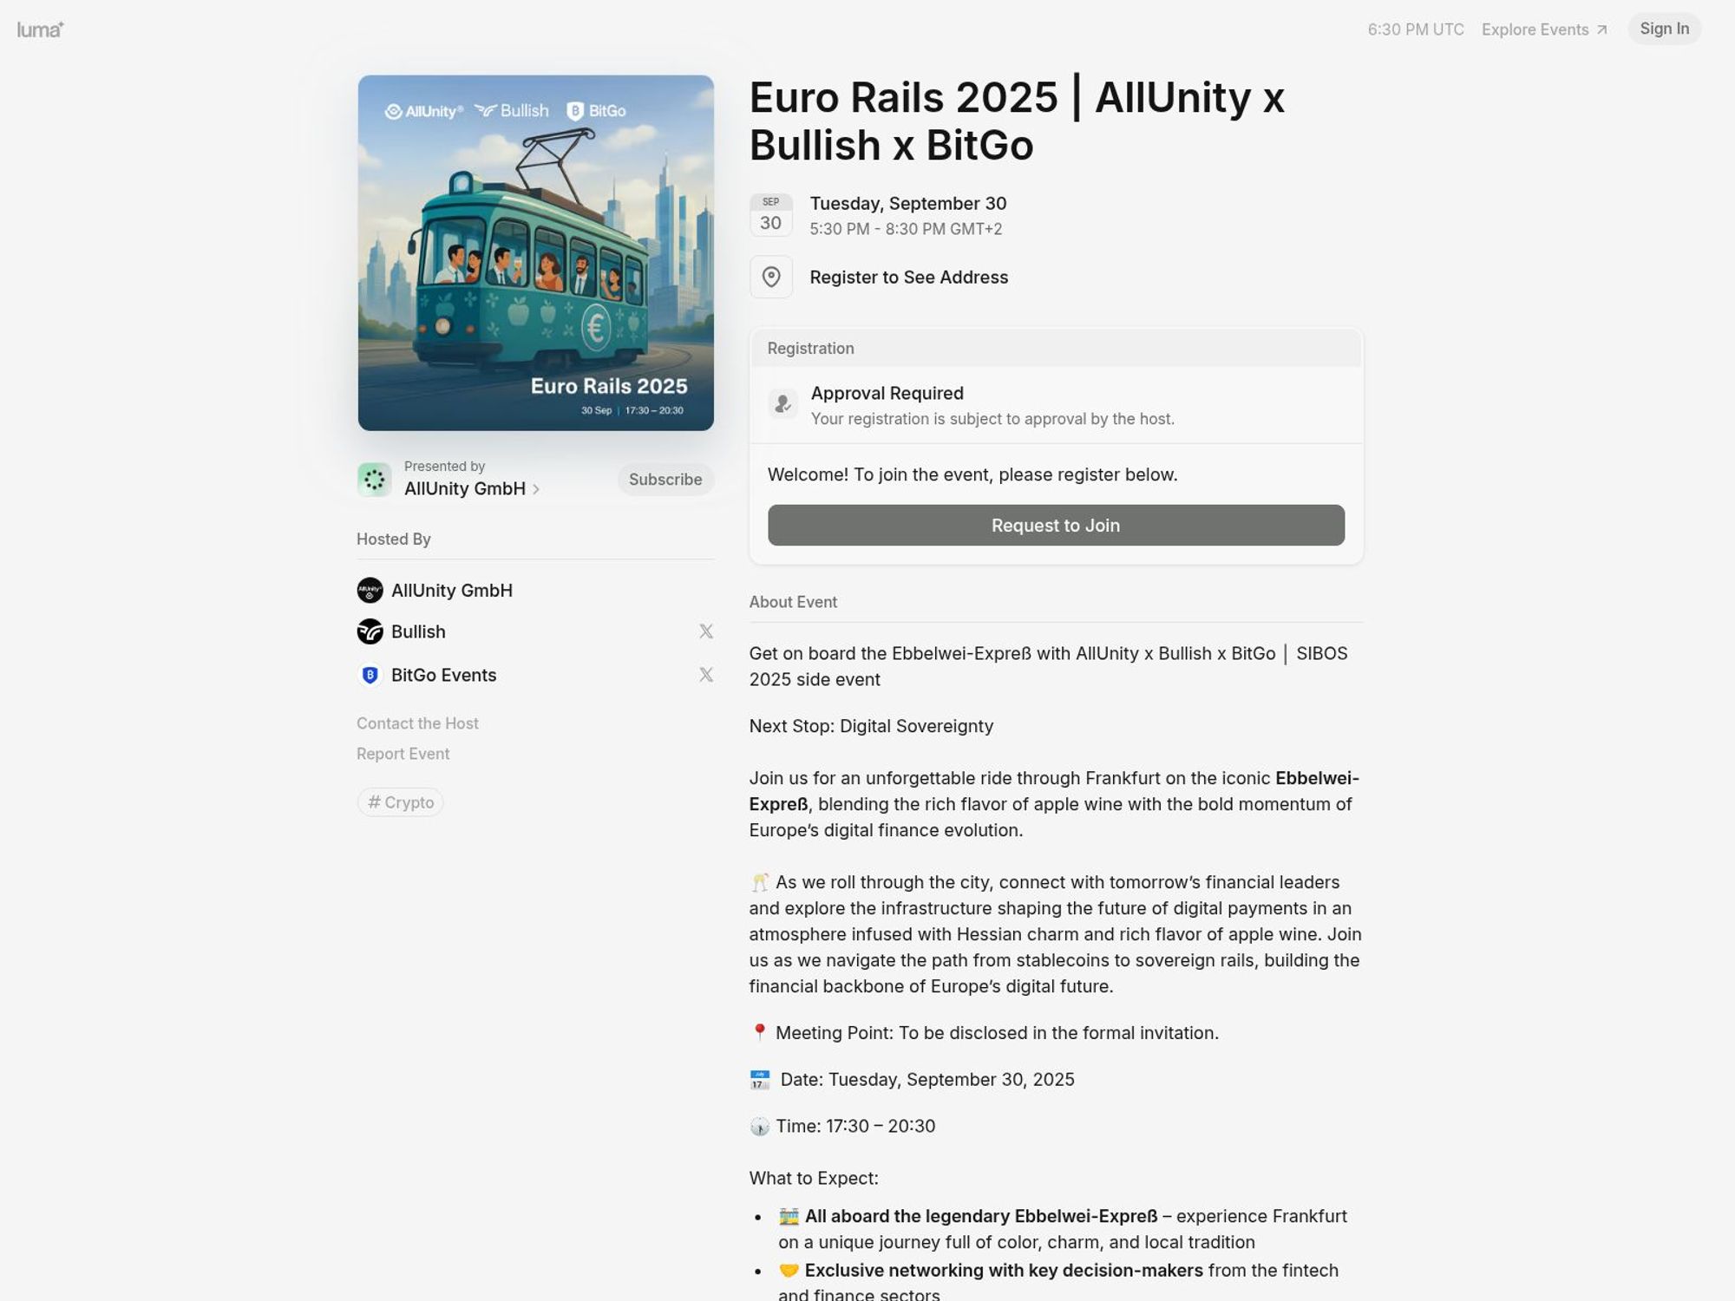Click Contact the Host link
Image resolution: width=1735 pixels, height=1301 pixels.
(417, 723)
